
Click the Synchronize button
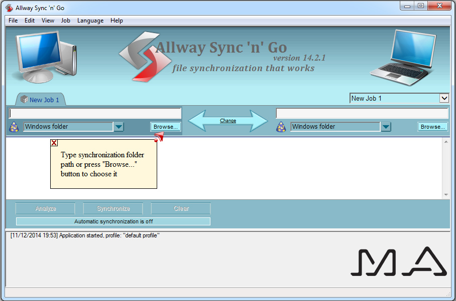(113, 208)
